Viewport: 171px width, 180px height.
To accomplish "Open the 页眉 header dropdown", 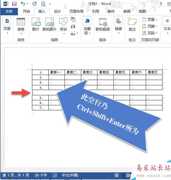I will click(150, 19).
